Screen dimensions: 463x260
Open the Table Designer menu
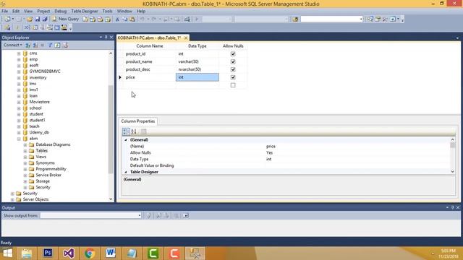tap(85, 11)
